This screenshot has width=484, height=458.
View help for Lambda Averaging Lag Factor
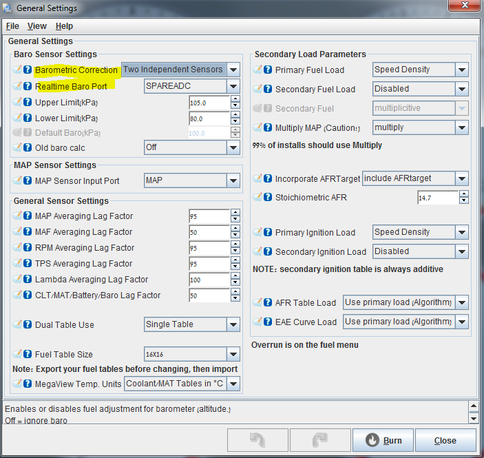[28, 279]
